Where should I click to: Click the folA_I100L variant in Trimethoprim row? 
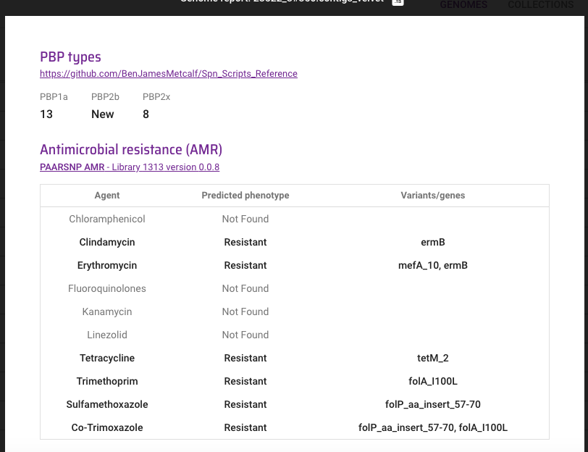point(433,382)
